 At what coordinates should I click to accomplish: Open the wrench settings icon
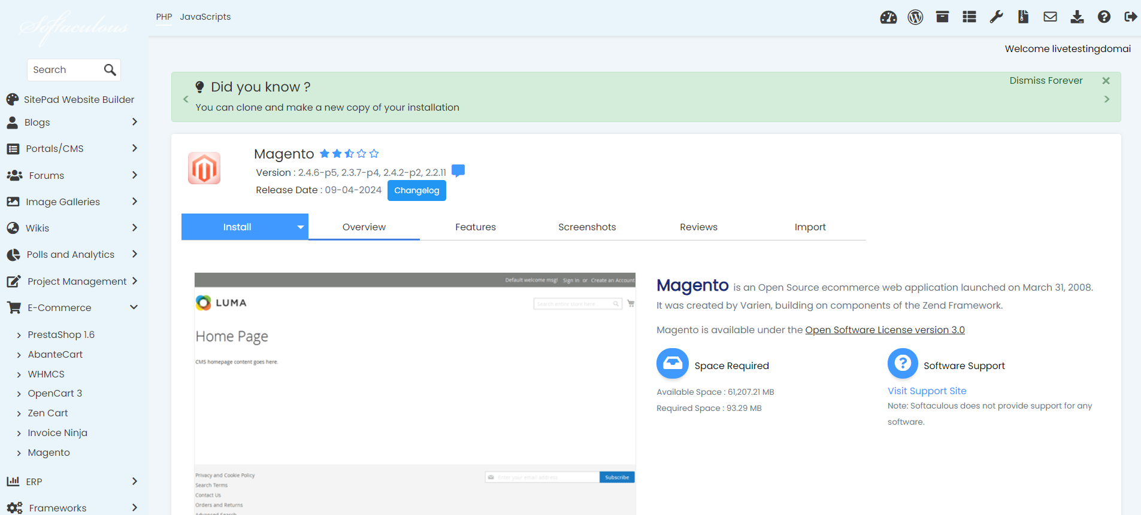996,17
